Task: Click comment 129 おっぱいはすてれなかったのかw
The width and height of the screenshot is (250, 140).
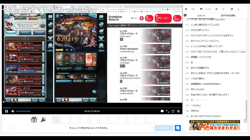Action: [x=206, y=116]
